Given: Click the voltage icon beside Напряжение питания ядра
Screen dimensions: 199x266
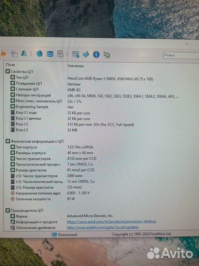Looking at the screenshot, I should coord(13,193).
